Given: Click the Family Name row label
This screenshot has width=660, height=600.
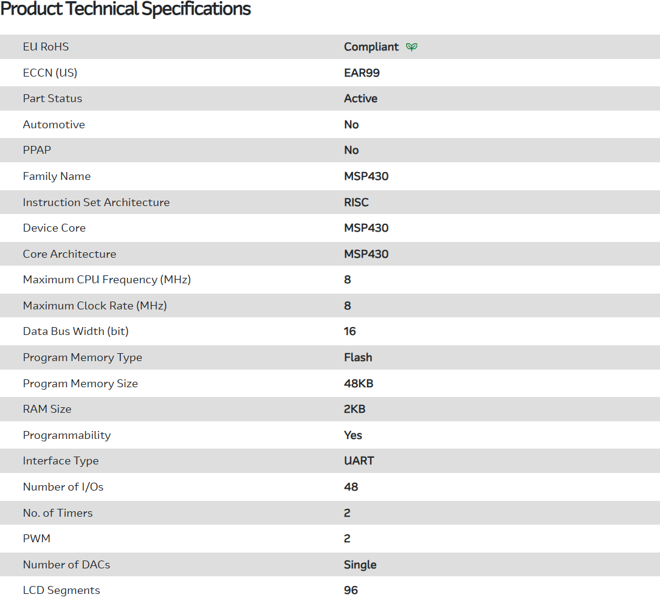Looking at the screenshot, I should click(x=57, y=176).
